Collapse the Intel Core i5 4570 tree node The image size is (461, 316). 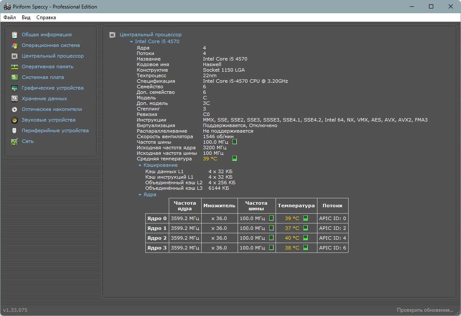click(132, 42)
